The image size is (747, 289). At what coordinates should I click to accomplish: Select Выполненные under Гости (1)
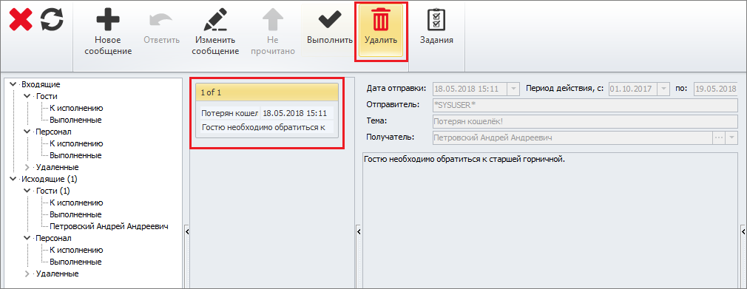click(x=75, y=215)
